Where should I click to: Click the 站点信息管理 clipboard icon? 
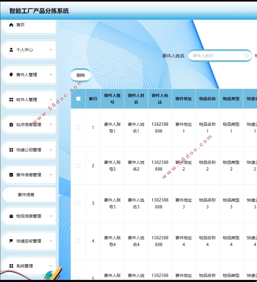[x=11, y=125]
